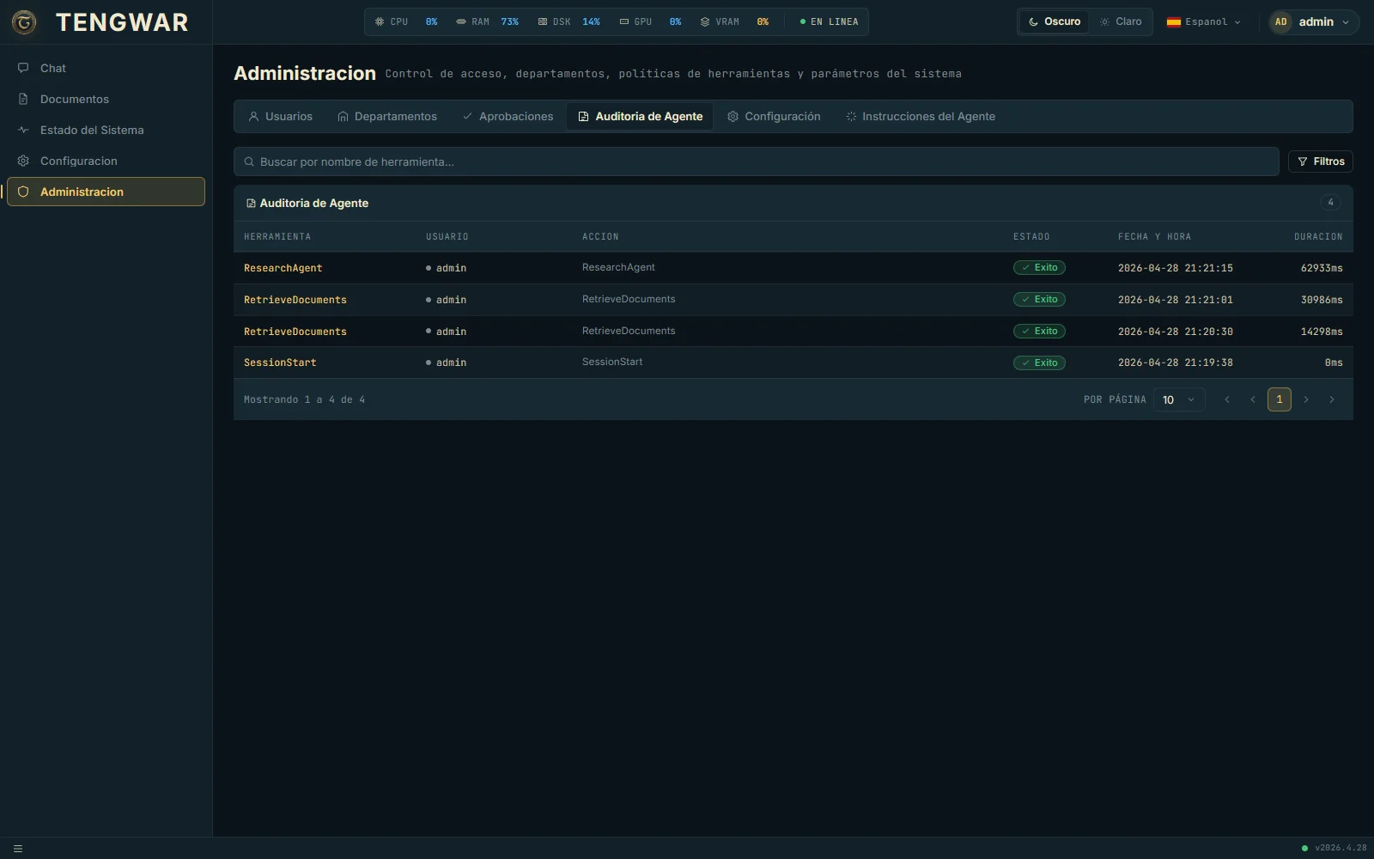Go to last page of results
The image size is (1374, 859).
pyautogui.click(x=1332, y=399)
